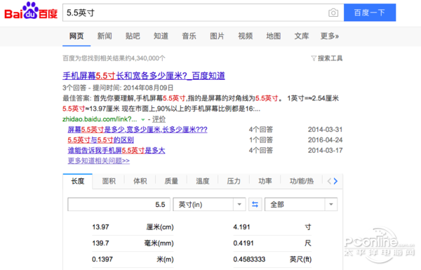
Task: Click the camera image search icon
Action: (333, 13)
